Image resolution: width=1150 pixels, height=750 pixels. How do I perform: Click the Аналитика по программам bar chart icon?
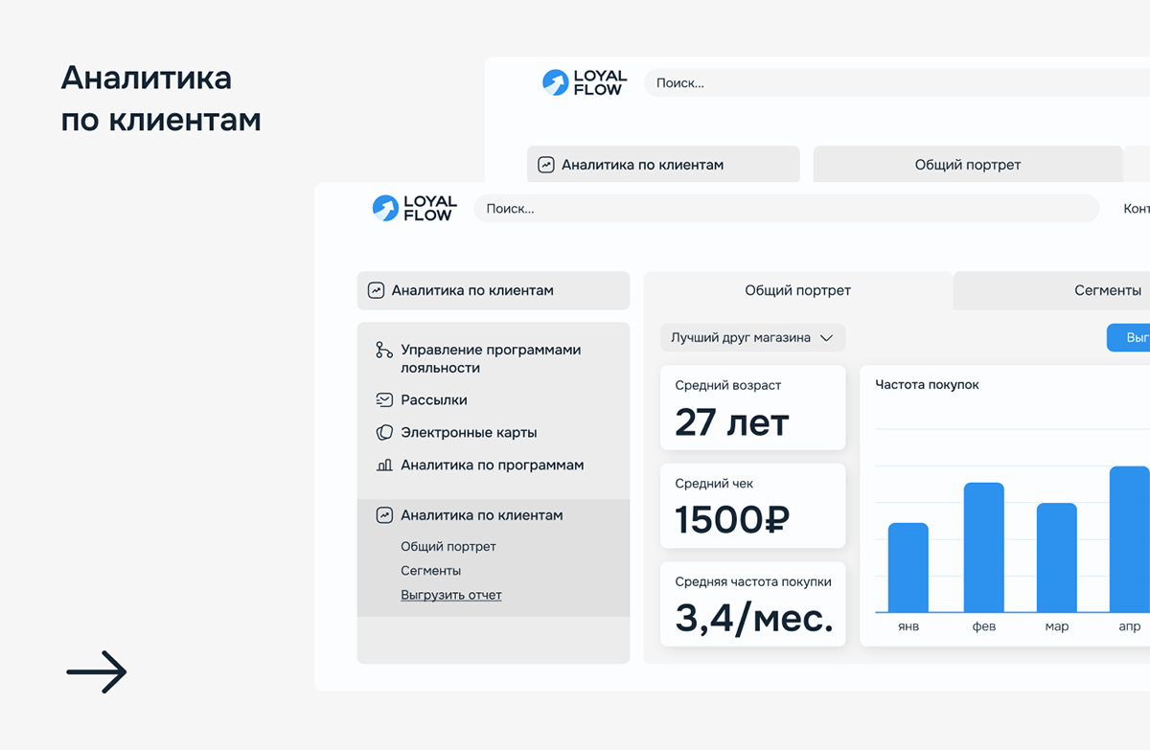click(x=384, y=466)
